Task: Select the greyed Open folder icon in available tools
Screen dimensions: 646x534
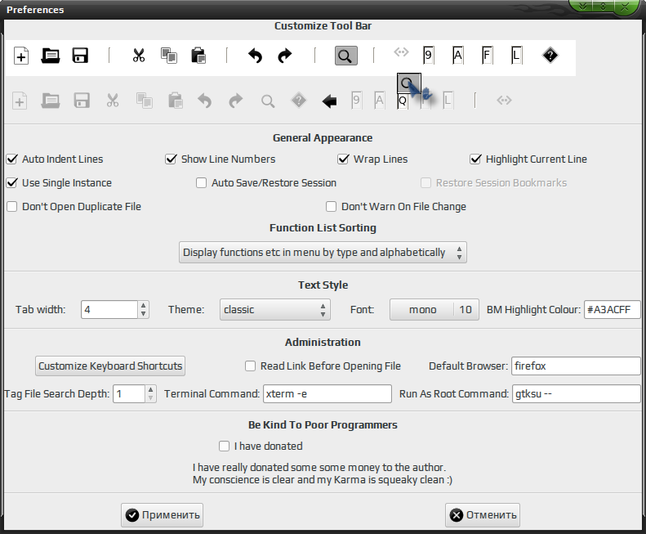Action: tap(51, 101)
